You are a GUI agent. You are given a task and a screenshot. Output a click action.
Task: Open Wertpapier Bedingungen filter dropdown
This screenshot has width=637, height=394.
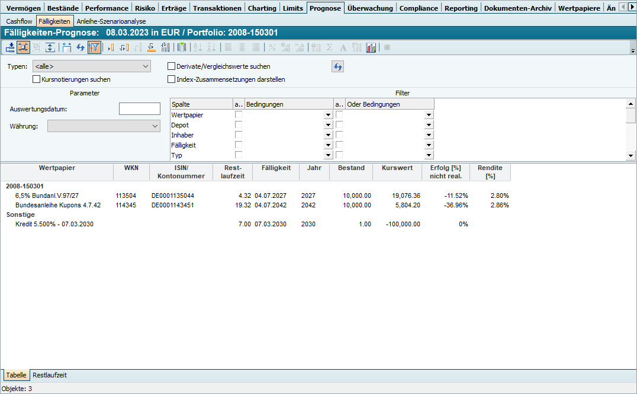328,115
